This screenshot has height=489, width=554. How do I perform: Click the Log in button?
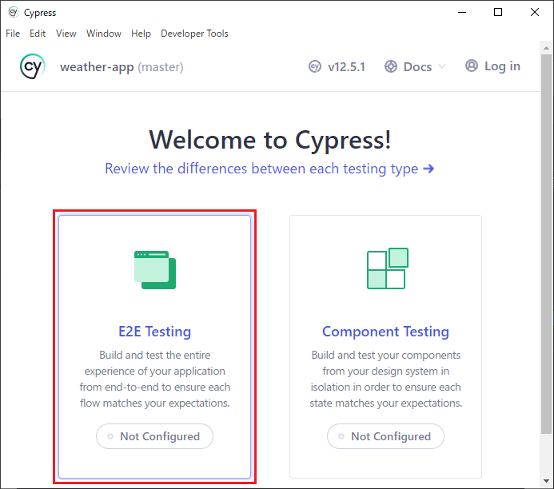point(493,66)
